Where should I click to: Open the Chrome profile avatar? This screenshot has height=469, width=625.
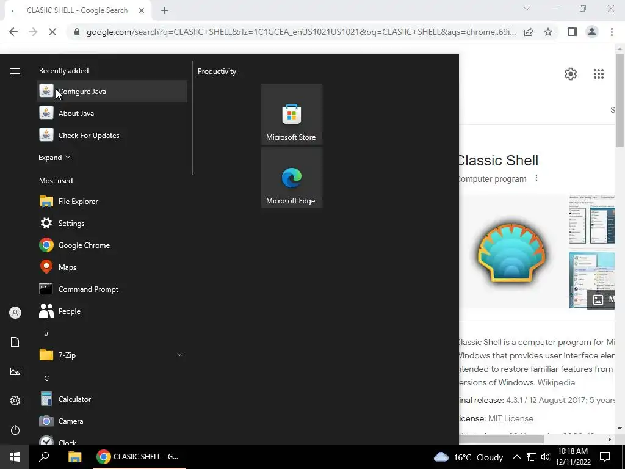(592, 32)
